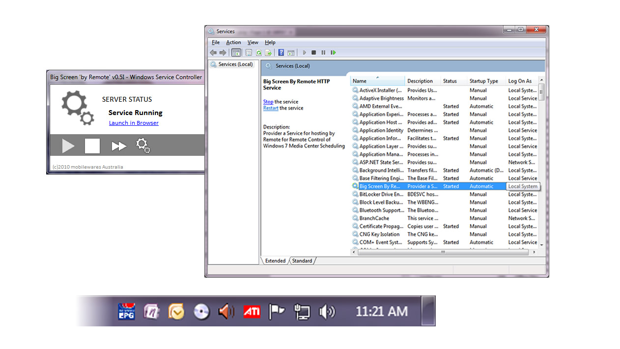Open the Help menu in Services
The width and height of the screenshot is (620, 349).
270,42
